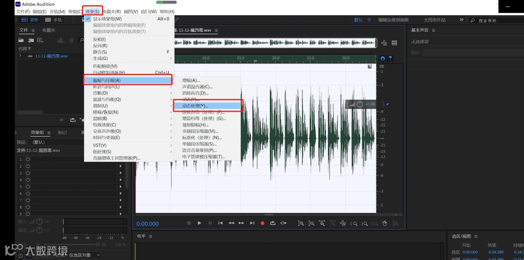Adjust the HUD +0 dB volume knob
Viewport: 524px width, 260px height.
coord(360,104)
